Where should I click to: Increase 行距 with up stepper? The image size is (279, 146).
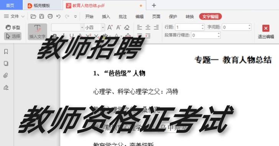(202, 26)
